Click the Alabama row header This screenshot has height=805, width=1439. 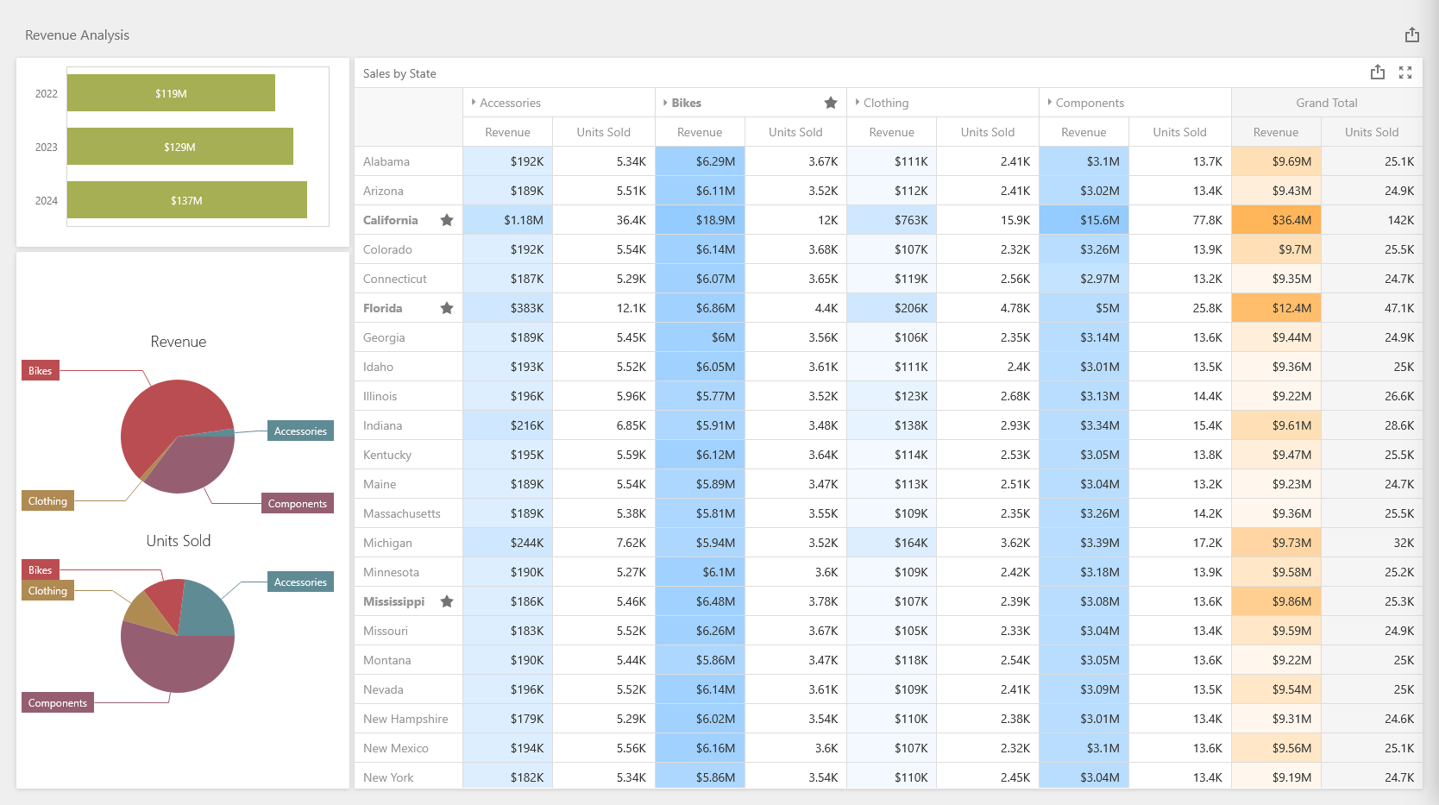(x=386, y=161)
